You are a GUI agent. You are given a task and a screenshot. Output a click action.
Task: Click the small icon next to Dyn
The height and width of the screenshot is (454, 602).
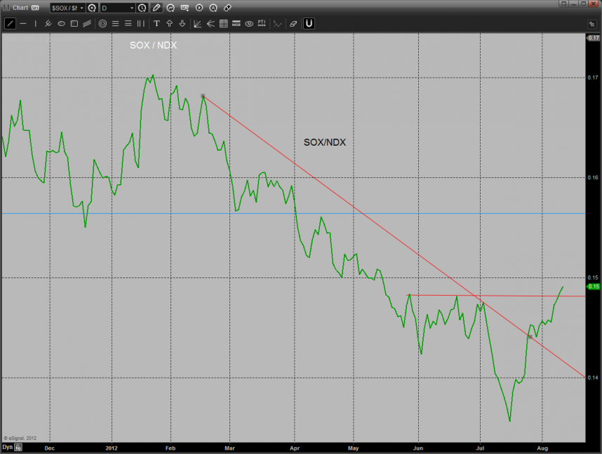[x=18, y=447]
